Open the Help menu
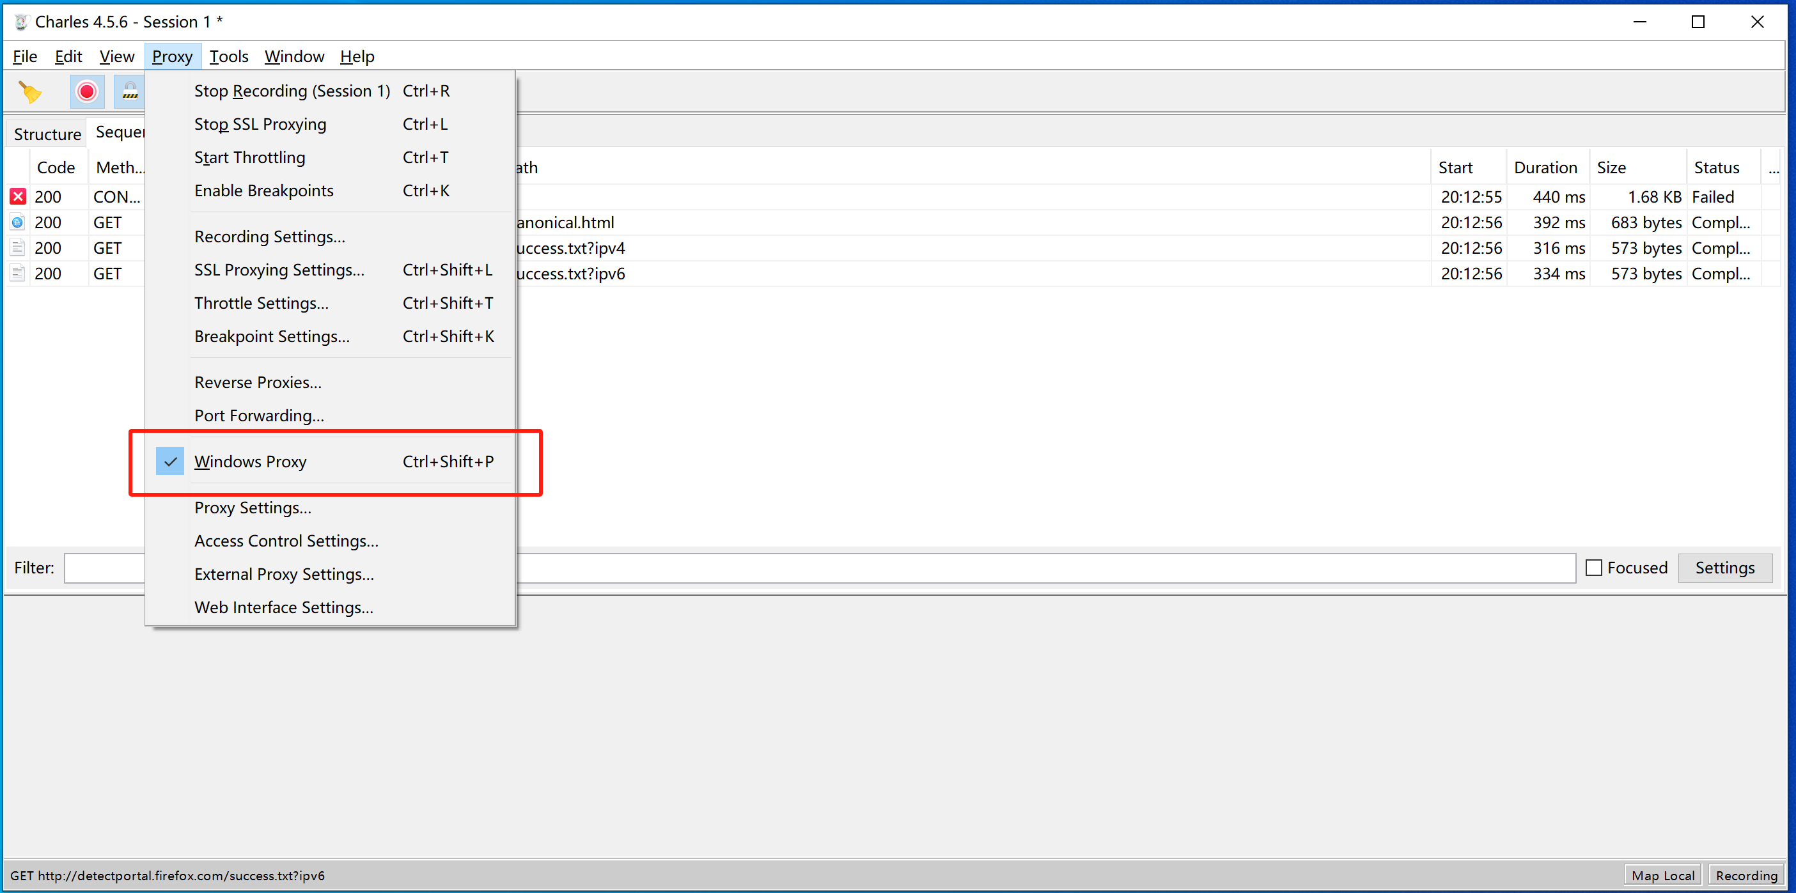This screenshot has width=1796, height=893. [x=357, y=56]
